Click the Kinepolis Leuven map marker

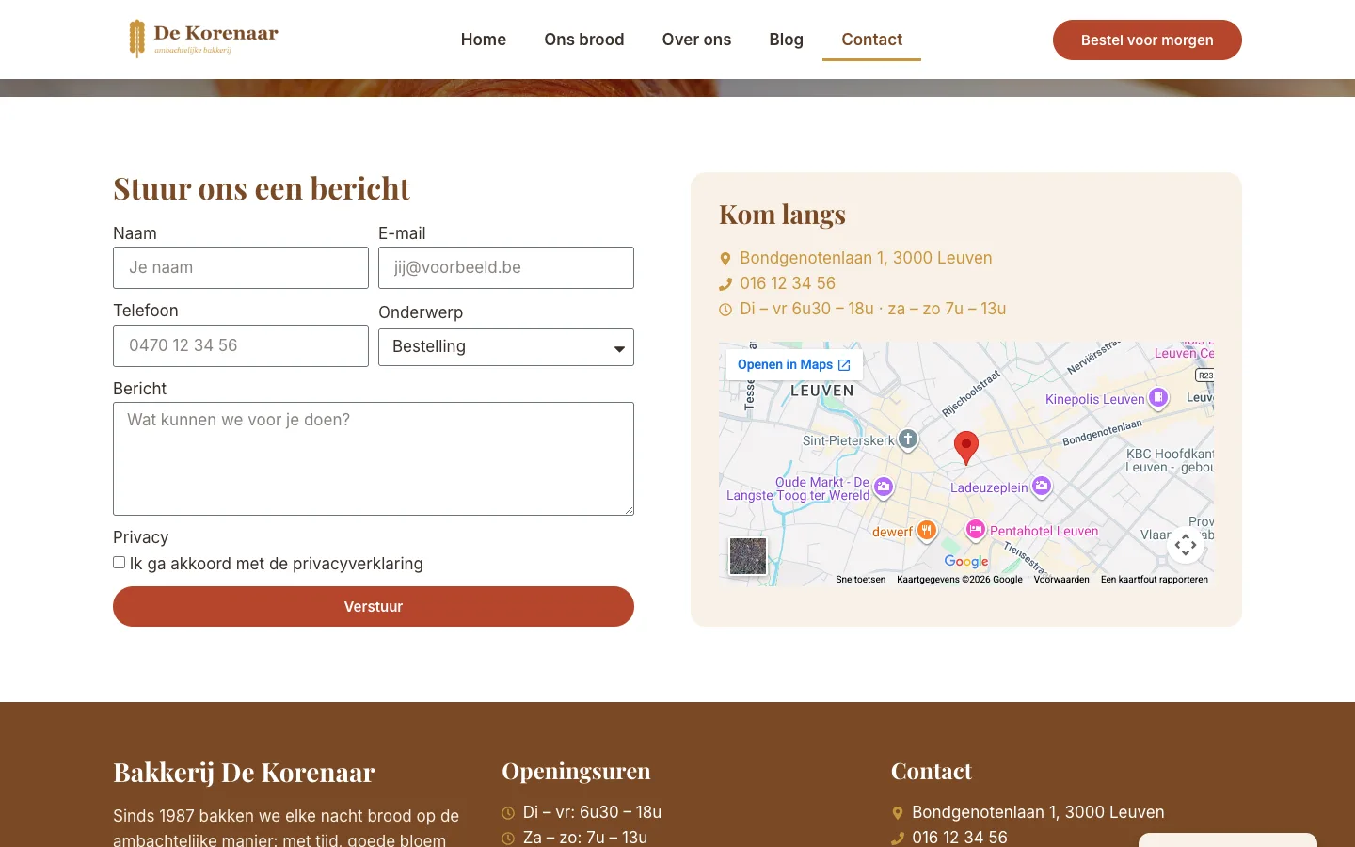tap(1159, 398)
